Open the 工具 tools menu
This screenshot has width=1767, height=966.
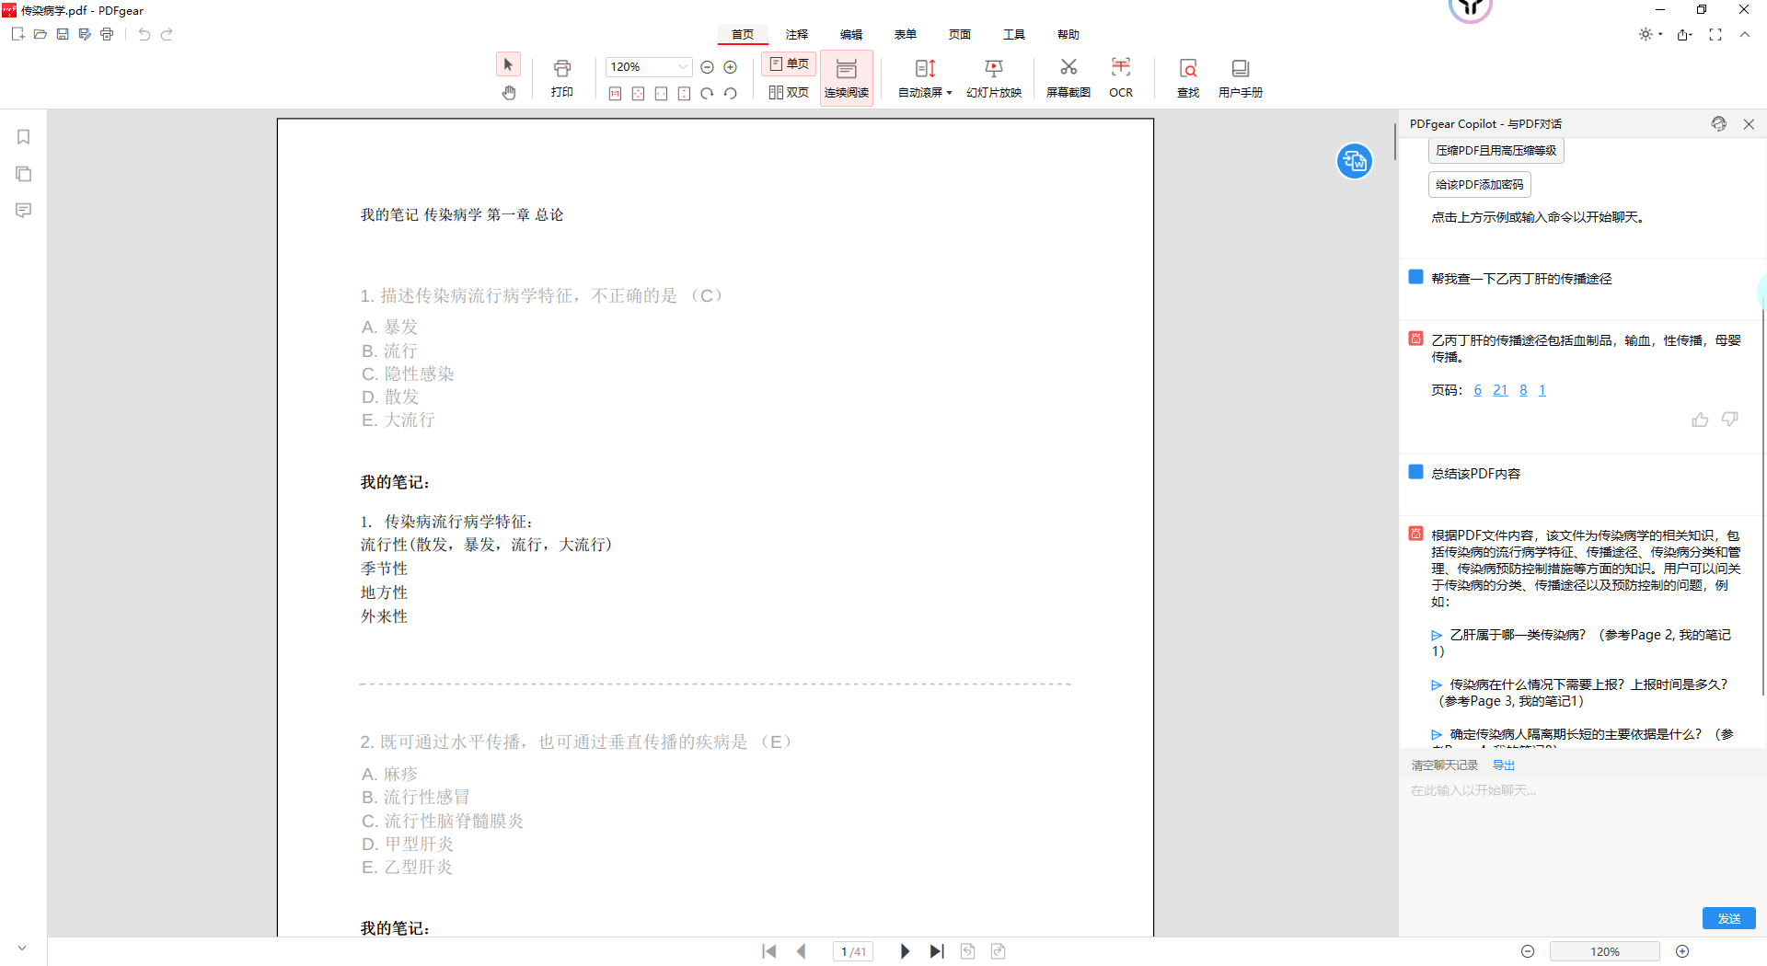(1014, 34)
